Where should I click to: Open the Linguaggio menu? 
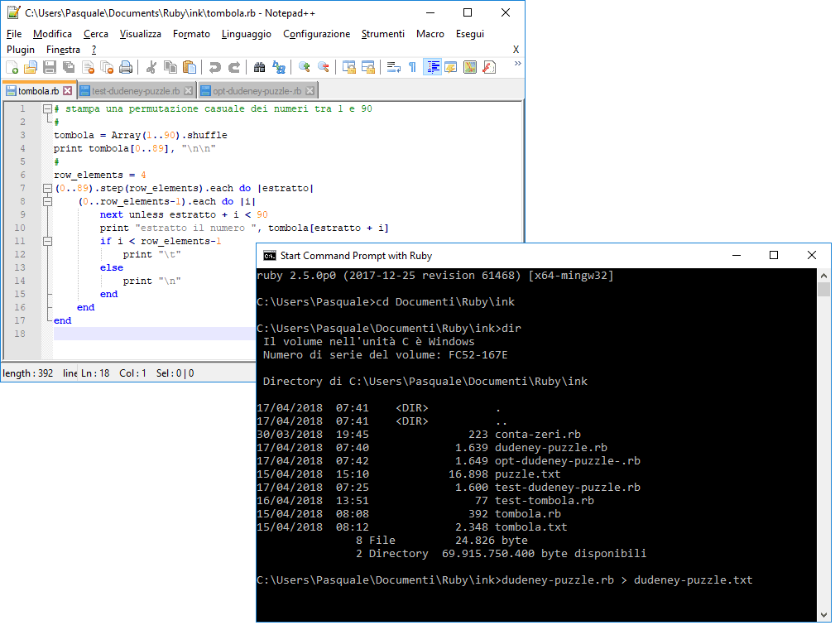click(x=247, y=34)
